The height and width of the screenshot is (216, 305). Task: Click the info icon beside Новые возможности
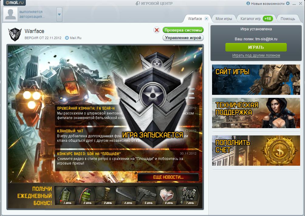click(248, 3)
